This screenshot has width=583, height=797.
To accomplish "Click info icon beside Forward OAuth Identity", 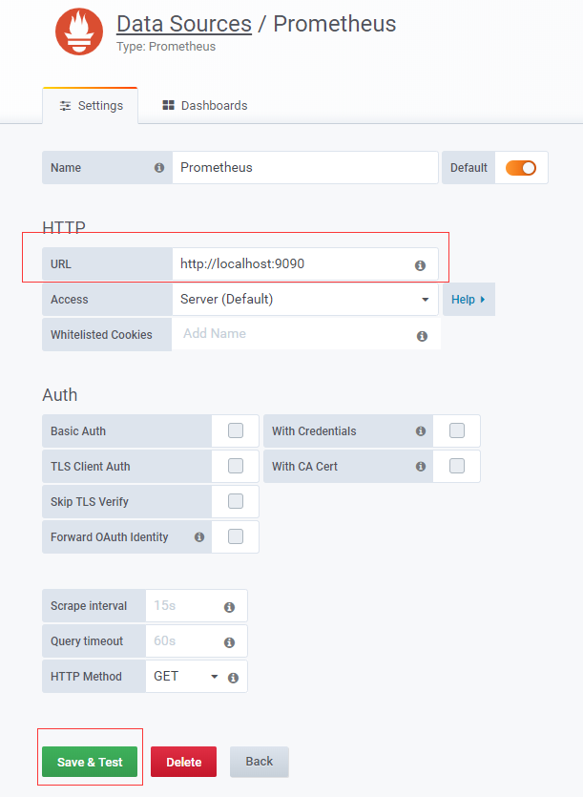I will pyautogui.click(x=199, y=537).
